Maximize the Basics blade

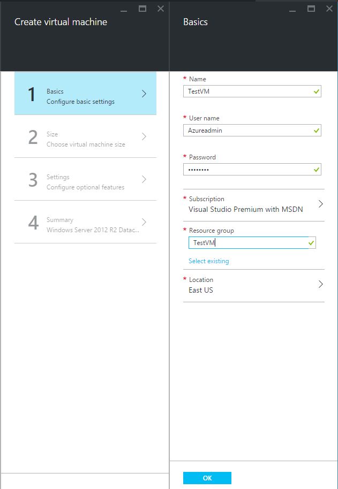pos(311,9)
